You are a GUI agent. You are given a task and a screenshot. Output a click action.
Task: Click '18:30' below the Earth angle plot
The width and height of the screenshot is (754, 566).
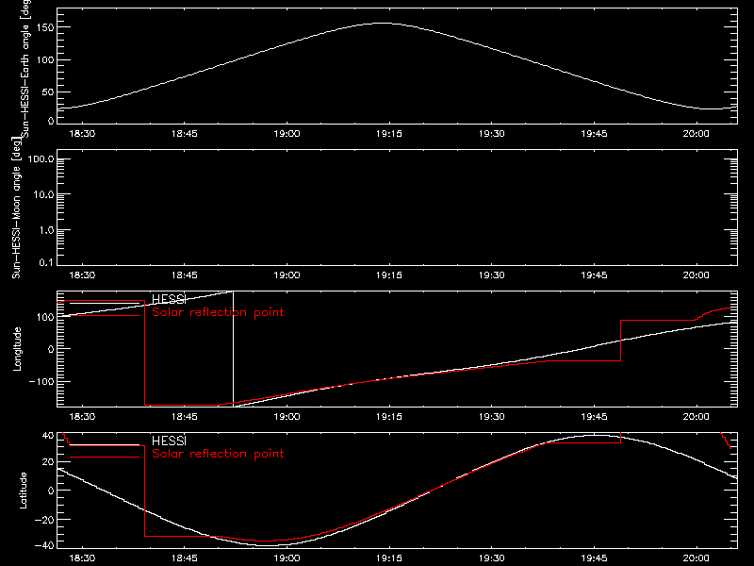82,134
